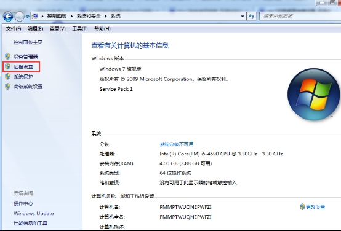
Task: Select 控制面板 in the address breadcrumb
Action: pyautogui.click(x=57, y=16)
